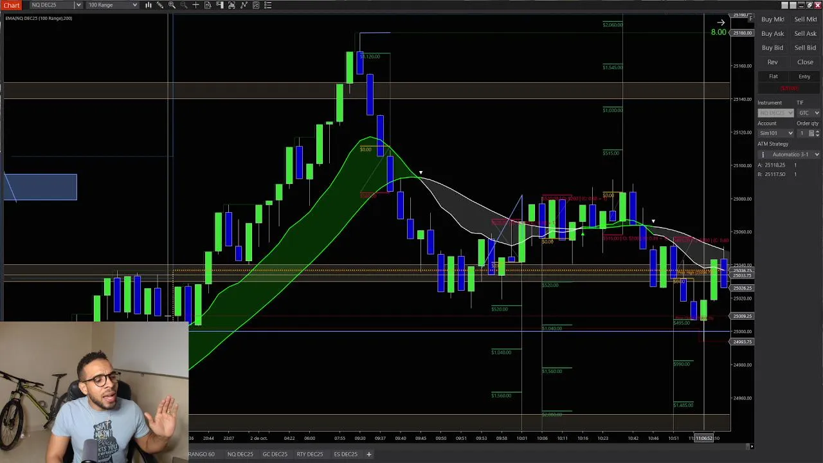The image size is (823, 463).
Task: Click the Close position button
Action: click(806, 62)
